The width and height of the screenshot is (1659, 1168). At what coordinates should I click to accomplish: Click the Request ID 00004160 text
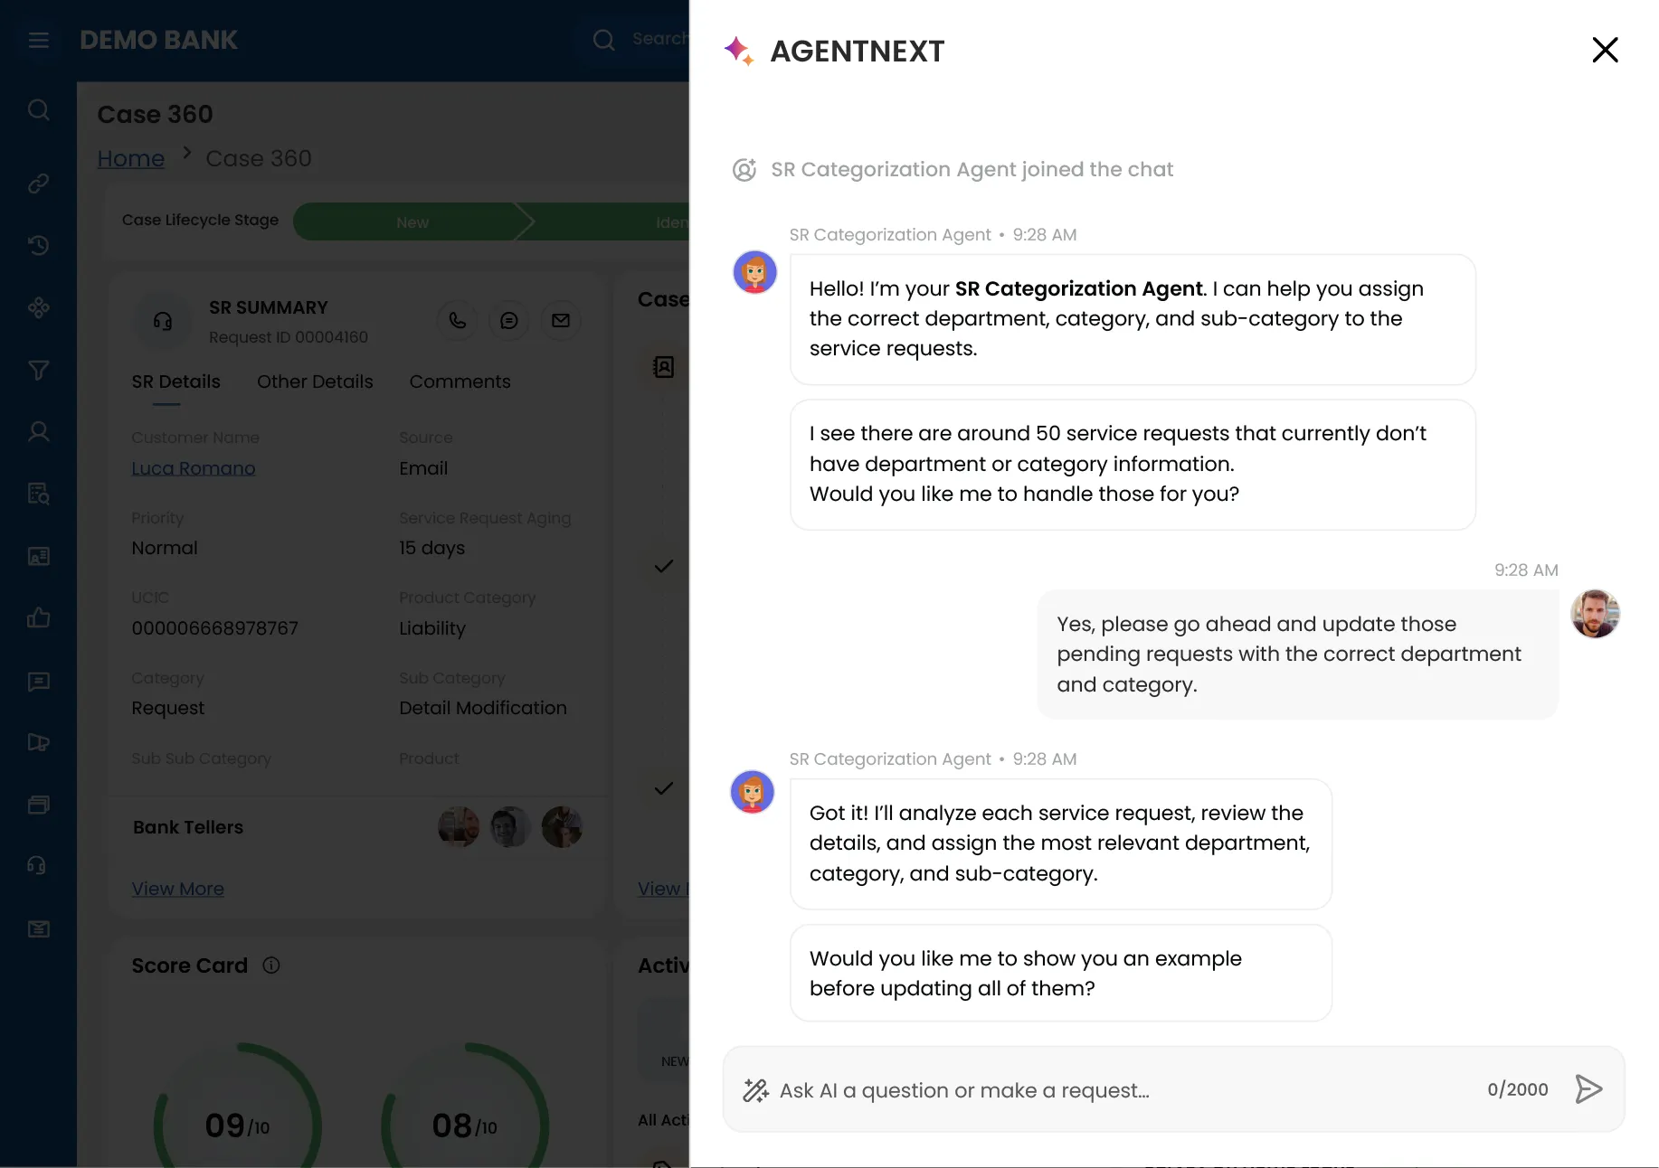[x=289, y=337]
